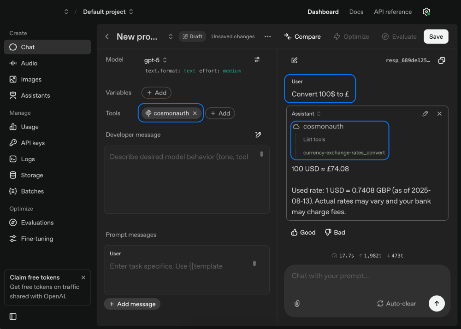461x329 pixels.
Task: Rate the response as Good
Action: (303, 232)
